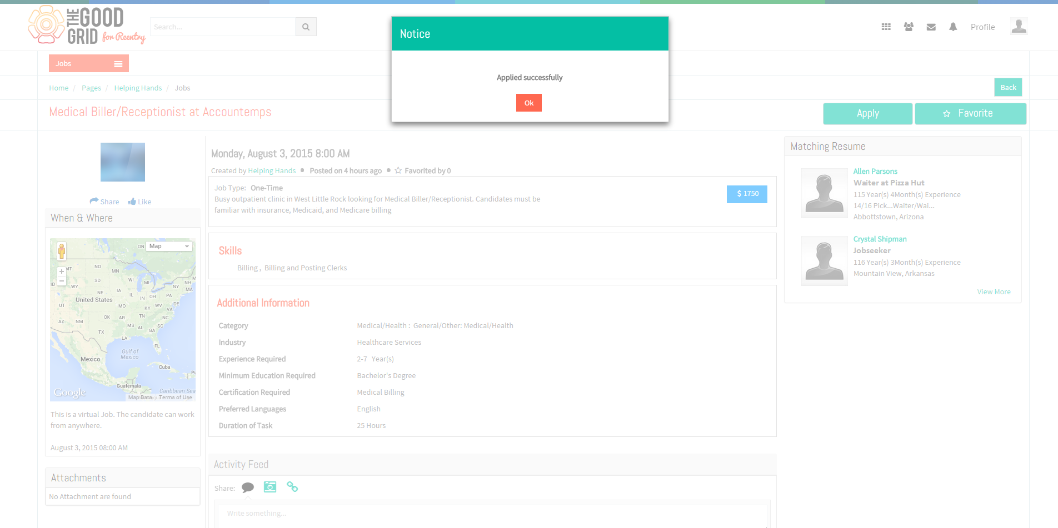Select the "Bachelor's Degree" education value

386,375
